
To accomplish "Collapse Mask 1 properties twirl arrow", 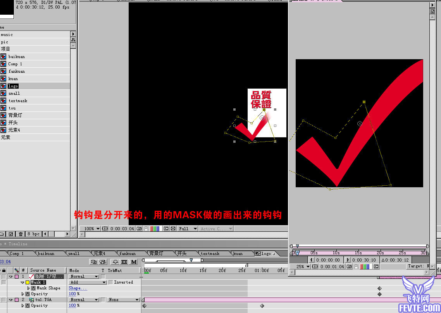I will click(22, 282).
